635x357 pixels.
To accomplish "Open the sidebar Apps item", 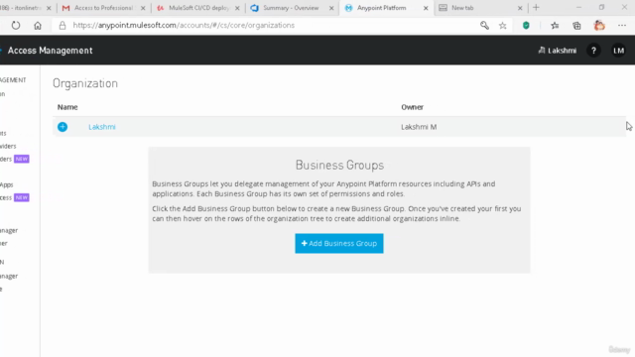I will 7,185.
